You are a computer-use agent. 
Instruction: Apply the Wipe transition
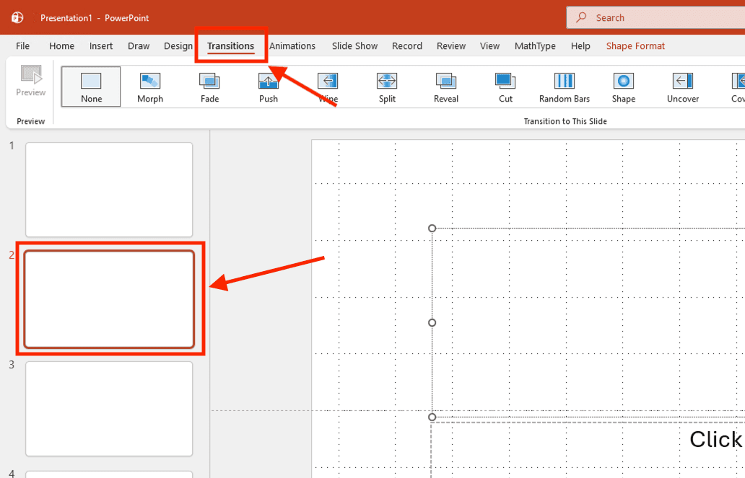pos(328,88)
